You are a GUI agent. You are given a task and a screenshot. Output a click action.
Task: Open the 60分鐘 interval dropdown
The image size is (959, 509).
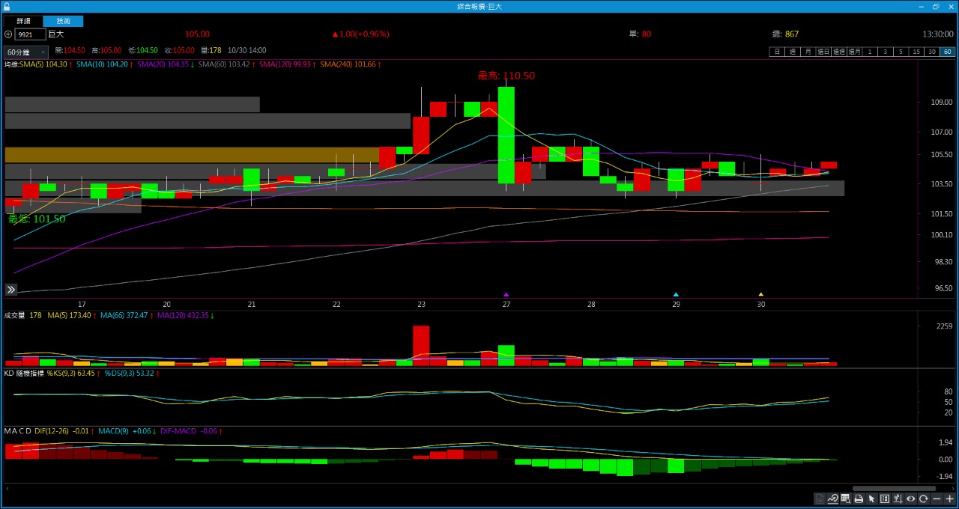point(26,52)
